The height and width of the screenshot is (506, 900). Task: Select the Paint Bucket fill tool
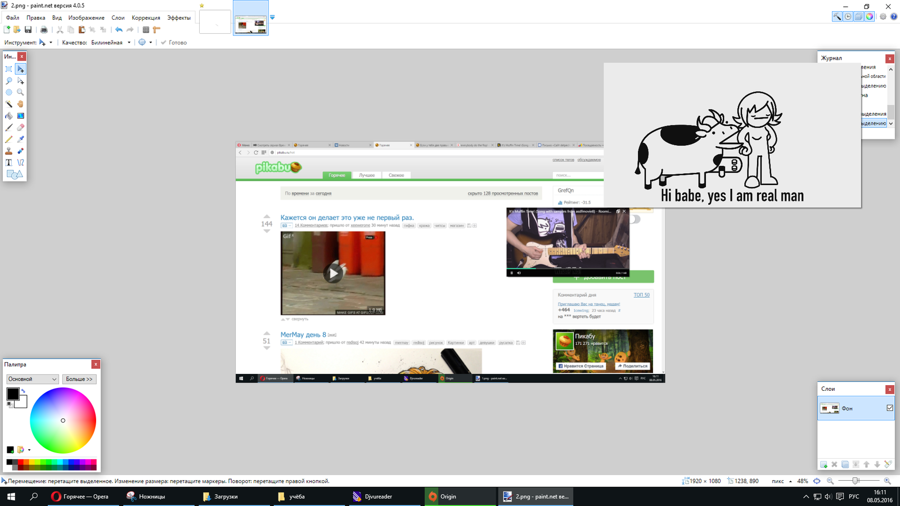(9, 116)
